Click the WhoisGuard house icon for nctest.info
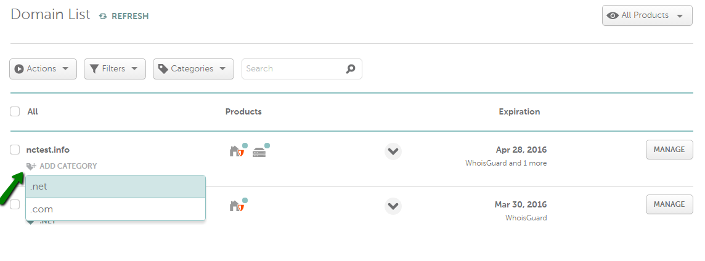 pos(237,151)
